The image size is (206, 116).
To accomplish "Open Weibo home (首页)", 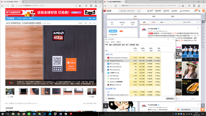I will point(150,11).
